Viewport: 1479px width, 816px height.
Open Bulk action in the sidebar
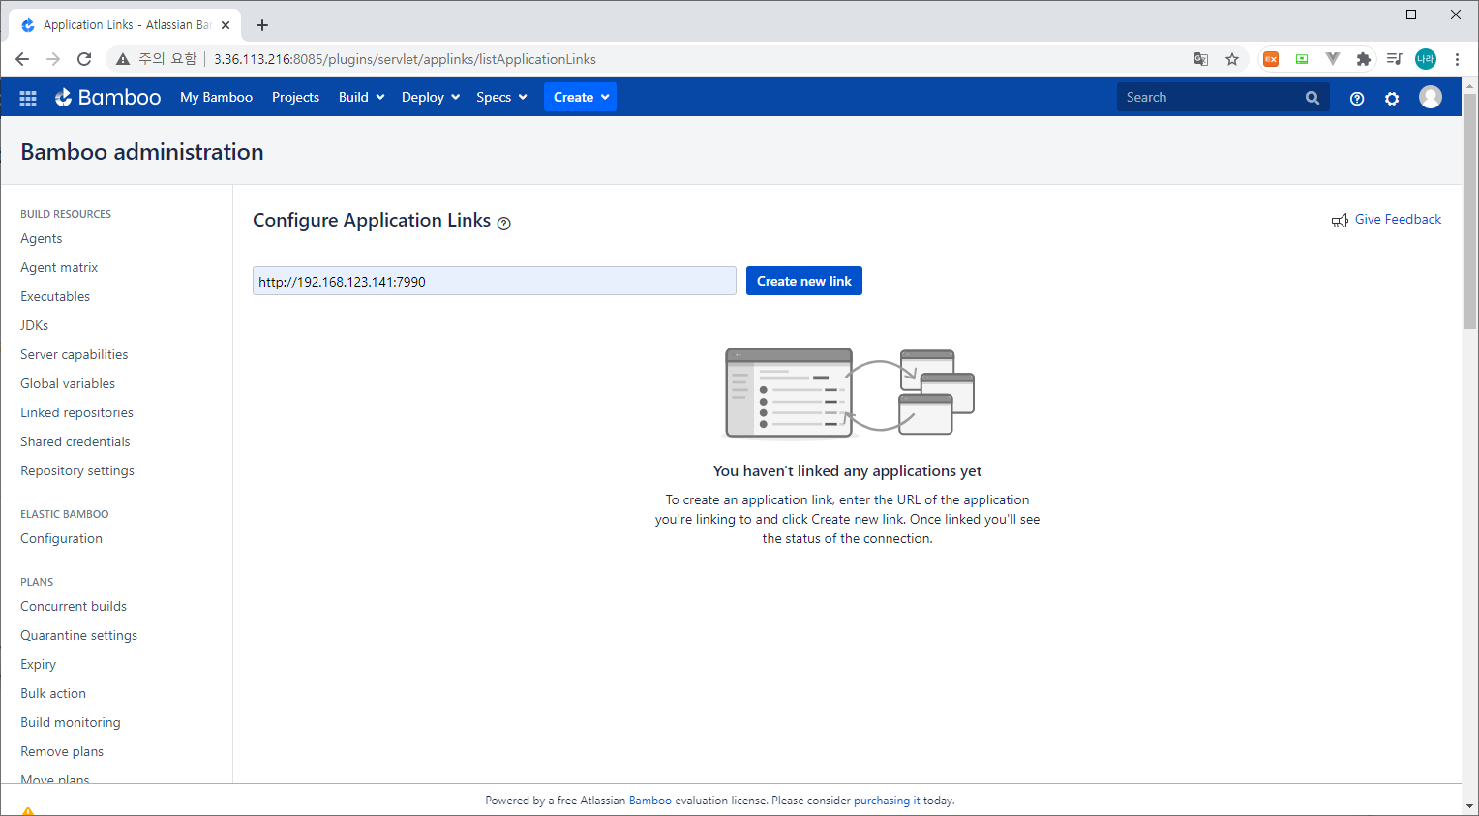[x=53, y=693]
